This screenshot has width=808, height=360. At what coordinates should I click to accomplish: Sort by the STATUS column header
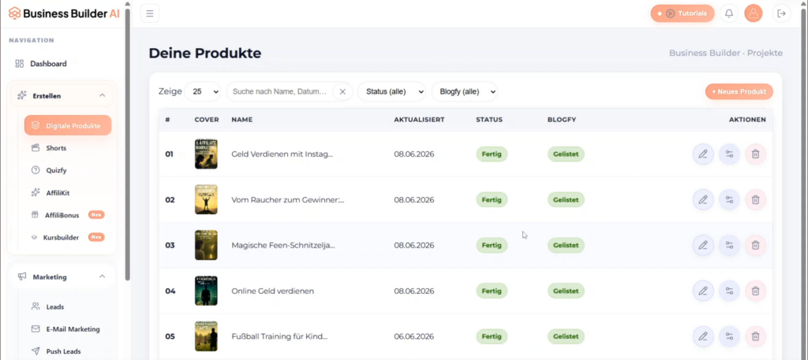(489, 120)
